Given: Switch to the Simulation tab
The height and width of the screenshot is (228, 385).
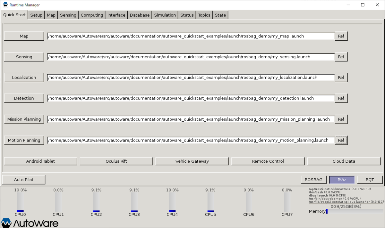Looking at the screenshot, I should pyautogui.click(x=165, y=15).
